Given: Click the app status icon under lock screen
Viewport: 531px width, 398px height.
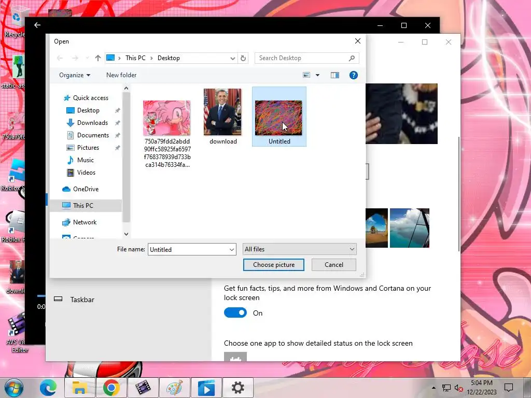Looking at the screenshot, I should [x=235, y=357].
